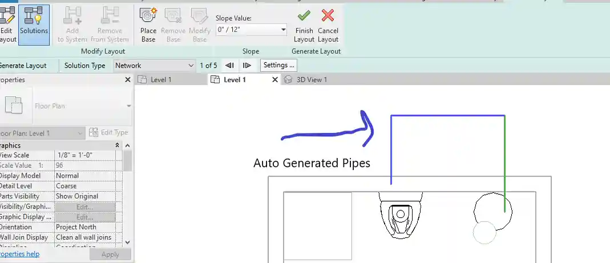The image size is (610, 263).
Task: Open the Solution Type Network dropdown
Action: (x=190, y=65)
